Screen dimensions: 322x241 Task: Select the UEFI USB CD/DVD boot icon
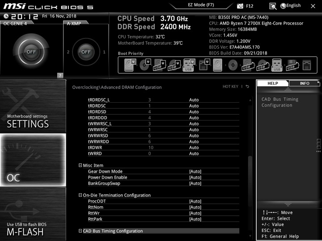coord(174,65)
